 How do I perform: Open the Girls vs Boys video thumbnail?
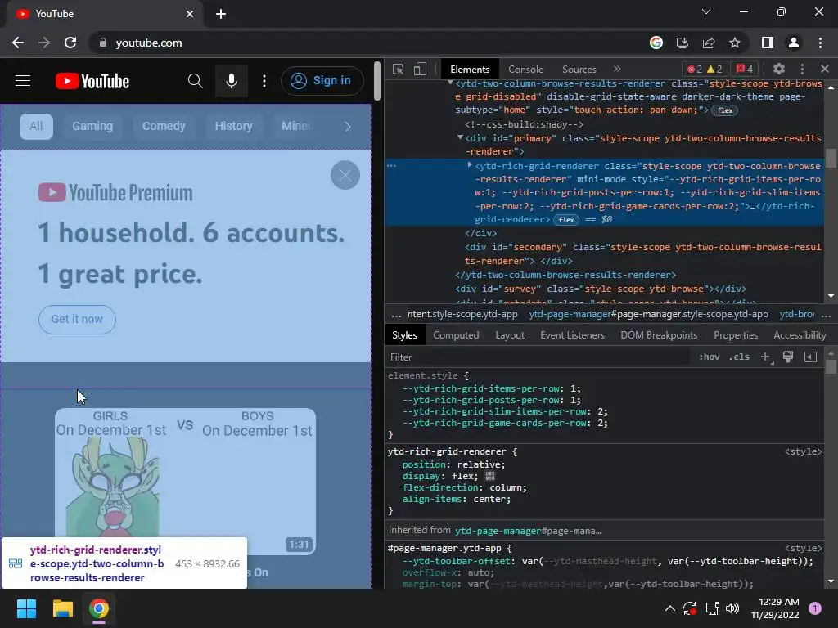point(185,482)
